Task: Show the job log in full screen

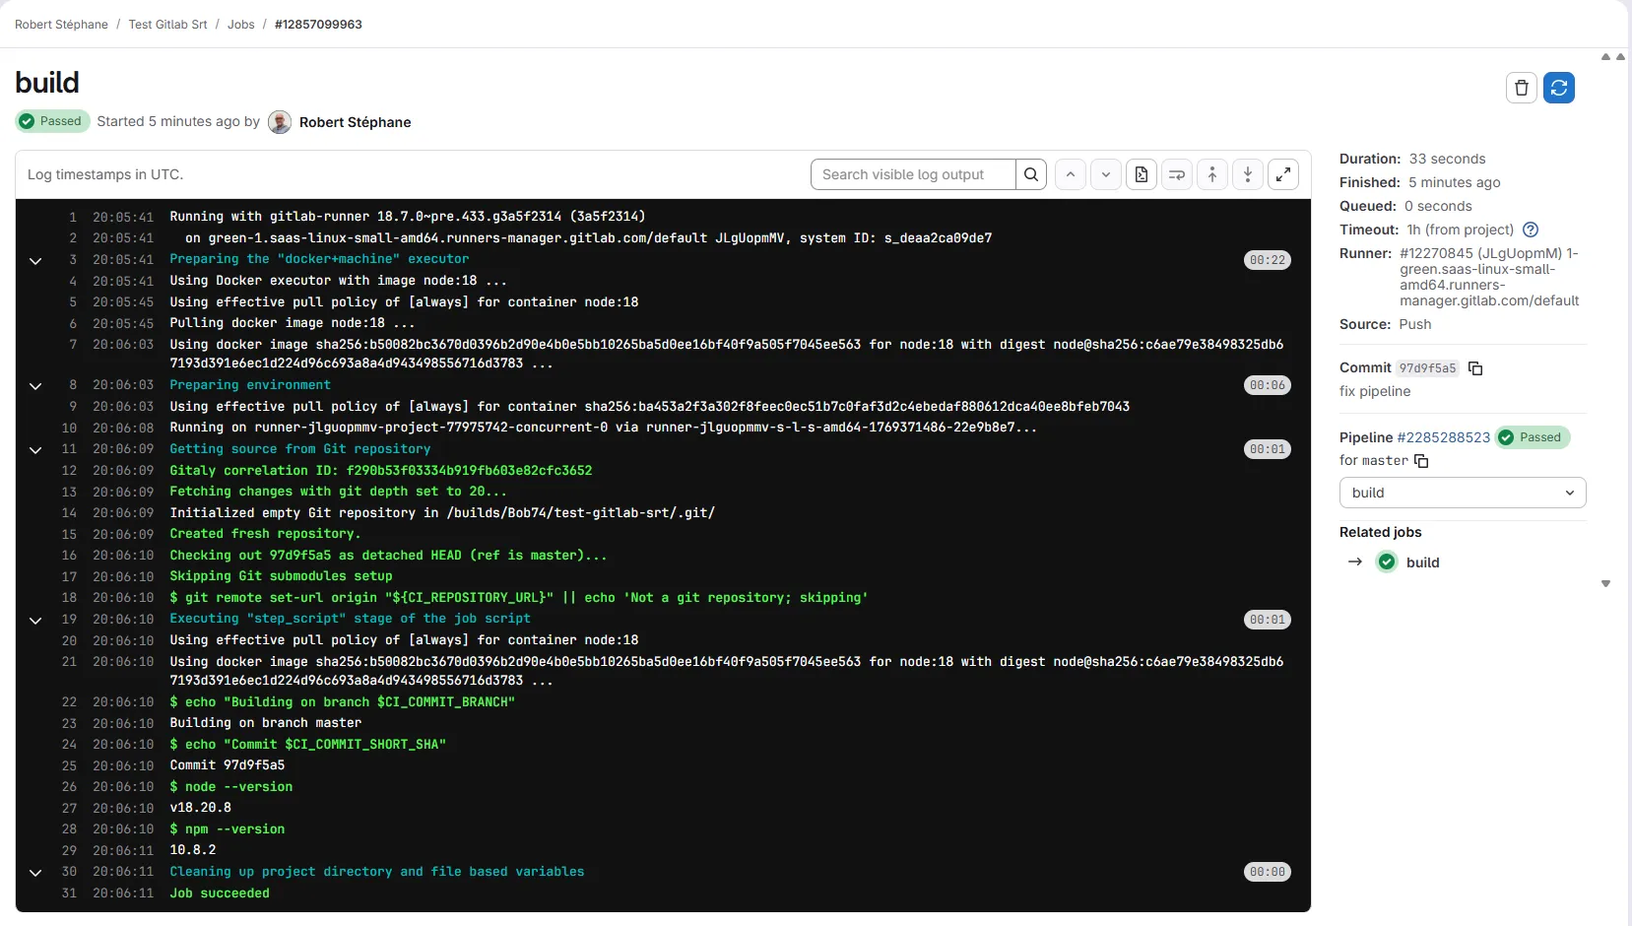Action: tap(1283, 174)
